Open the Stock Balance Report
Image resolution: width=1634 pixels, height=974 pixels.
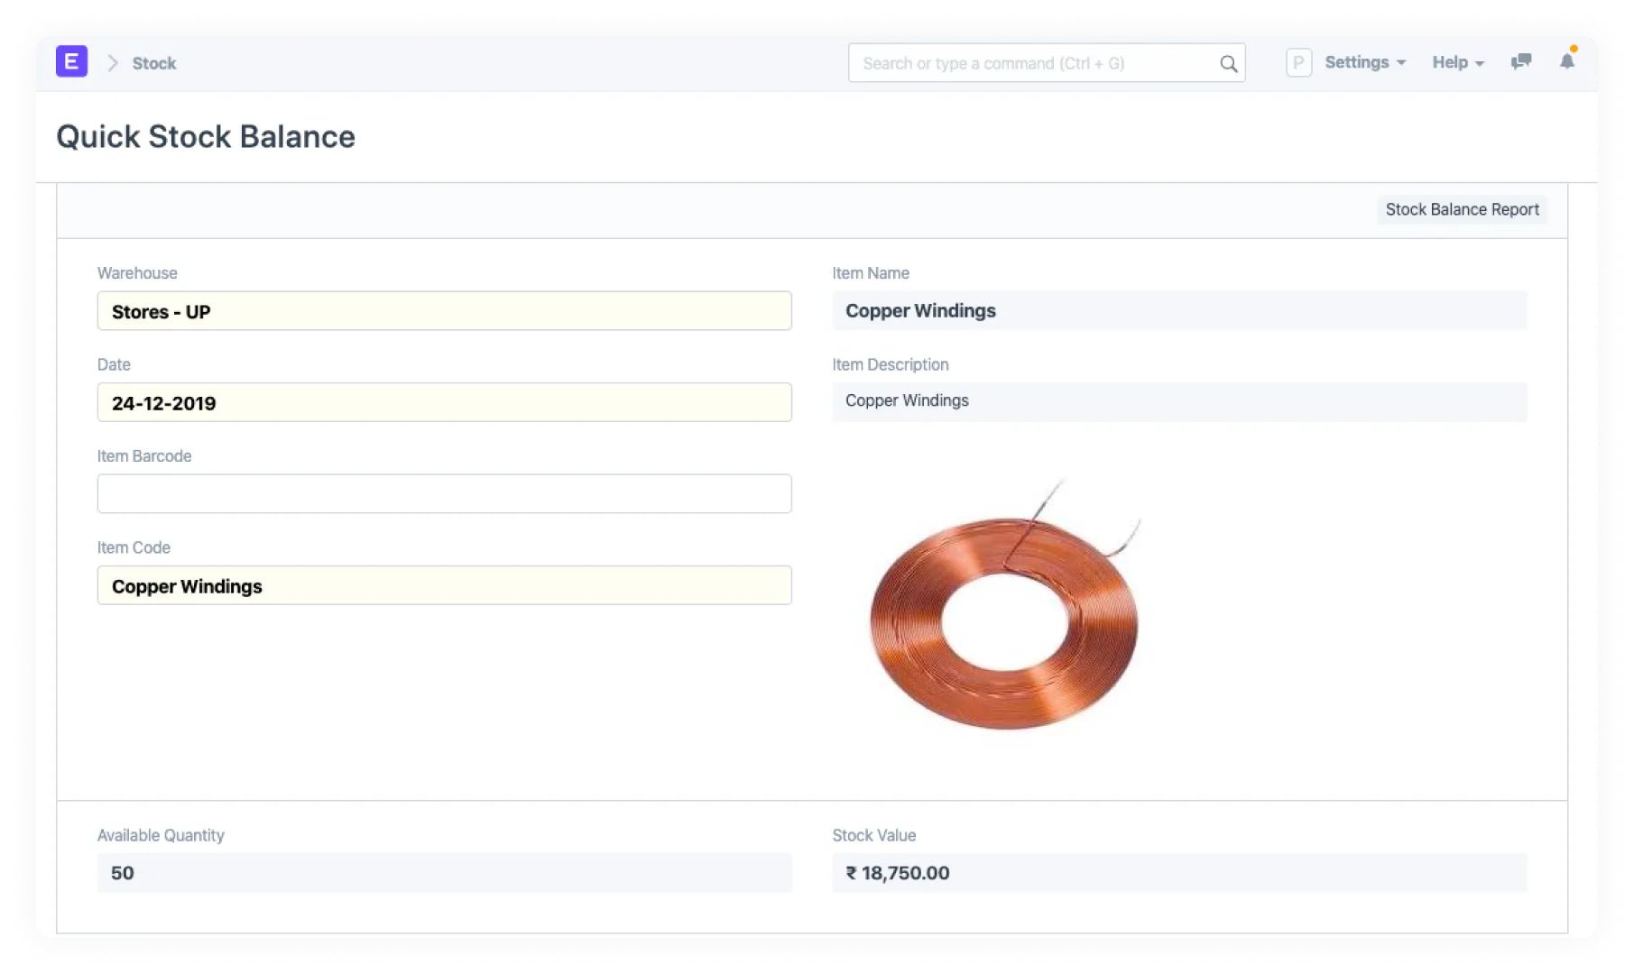click(x=1462, y=209)
